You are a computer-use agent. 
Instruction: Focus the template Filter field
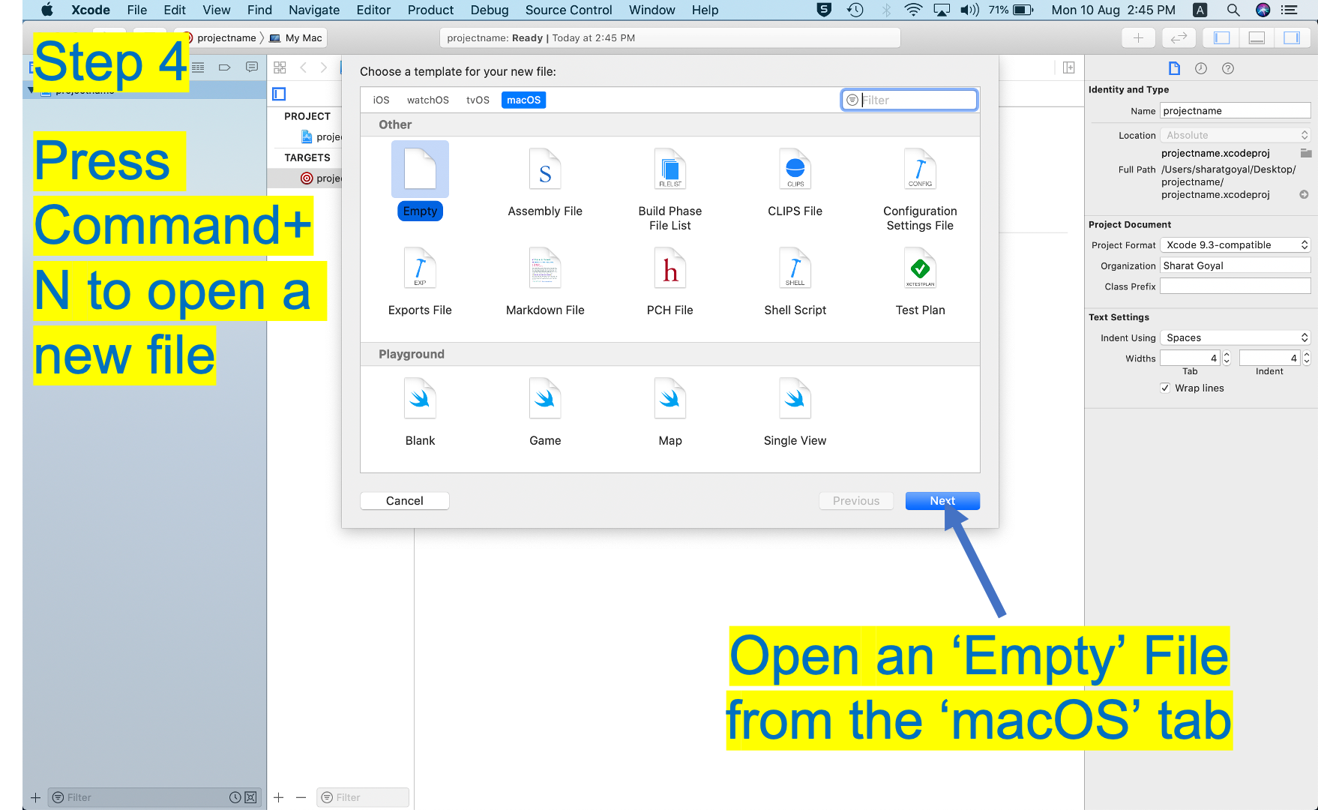(909, 100)
